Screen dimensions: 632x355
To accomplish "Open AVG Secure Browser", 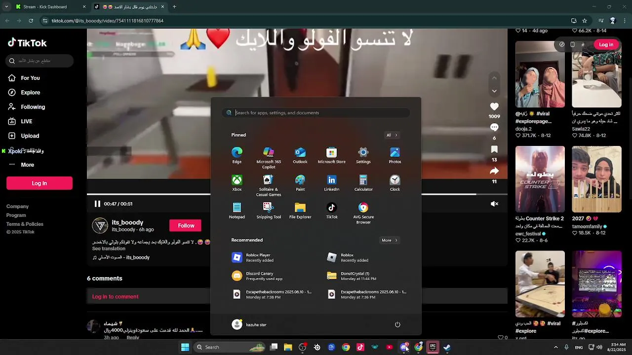I will [x=363, y=213].
